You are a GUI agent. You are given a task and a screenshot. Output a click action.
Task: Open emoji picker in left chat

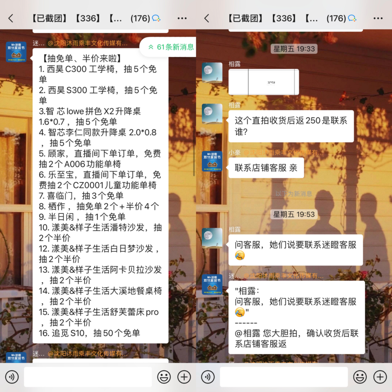click(164, 377)
